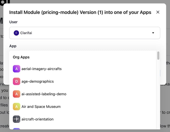Click the Clarifai user avatar icon
Image resolution: width=170 pixels, height=132 pixels.
click(16, 33)
